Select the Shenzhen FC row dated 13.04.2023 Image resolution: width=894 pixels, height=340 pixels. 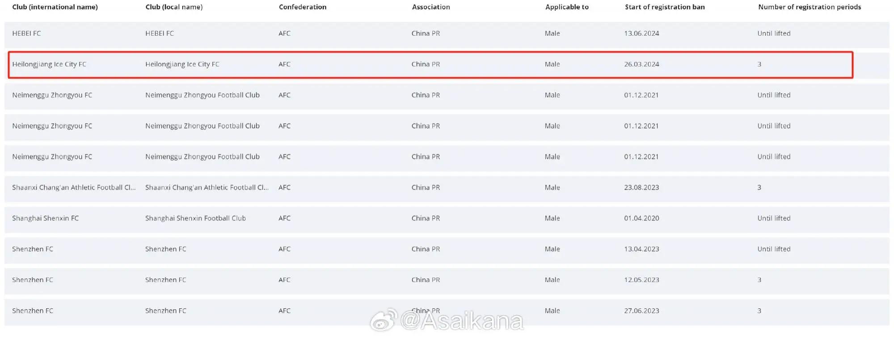point(447,249)
